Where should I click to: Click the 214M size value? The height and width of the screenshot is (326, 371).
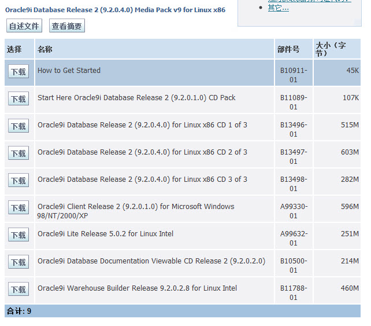[350, 261]
